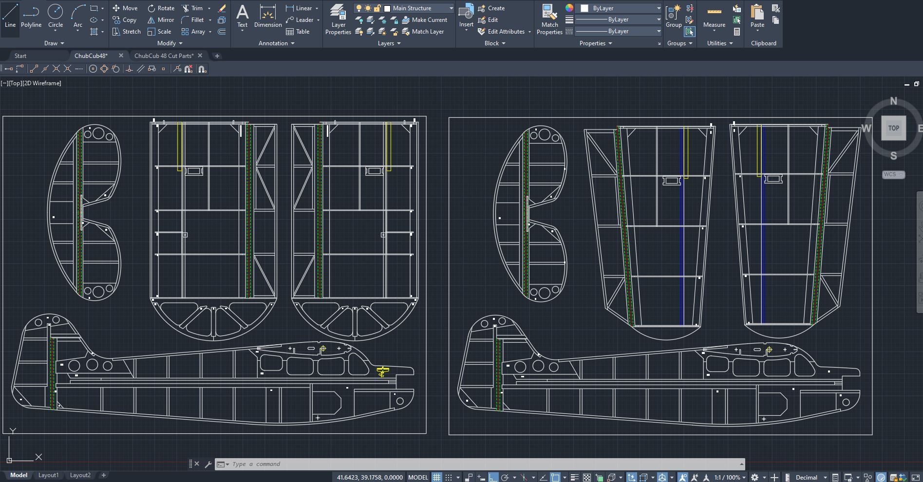Expand the Modify panel options

[x=170, y=43]
